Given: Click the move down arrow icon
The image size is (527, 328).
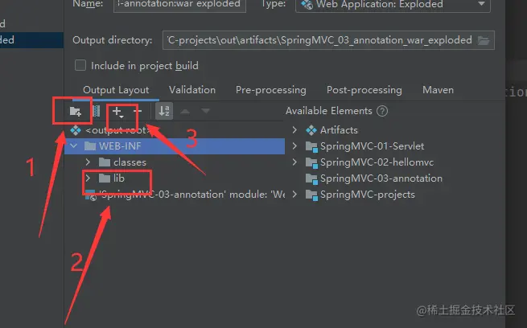Looking at the screenshot, I should [206, 112].
